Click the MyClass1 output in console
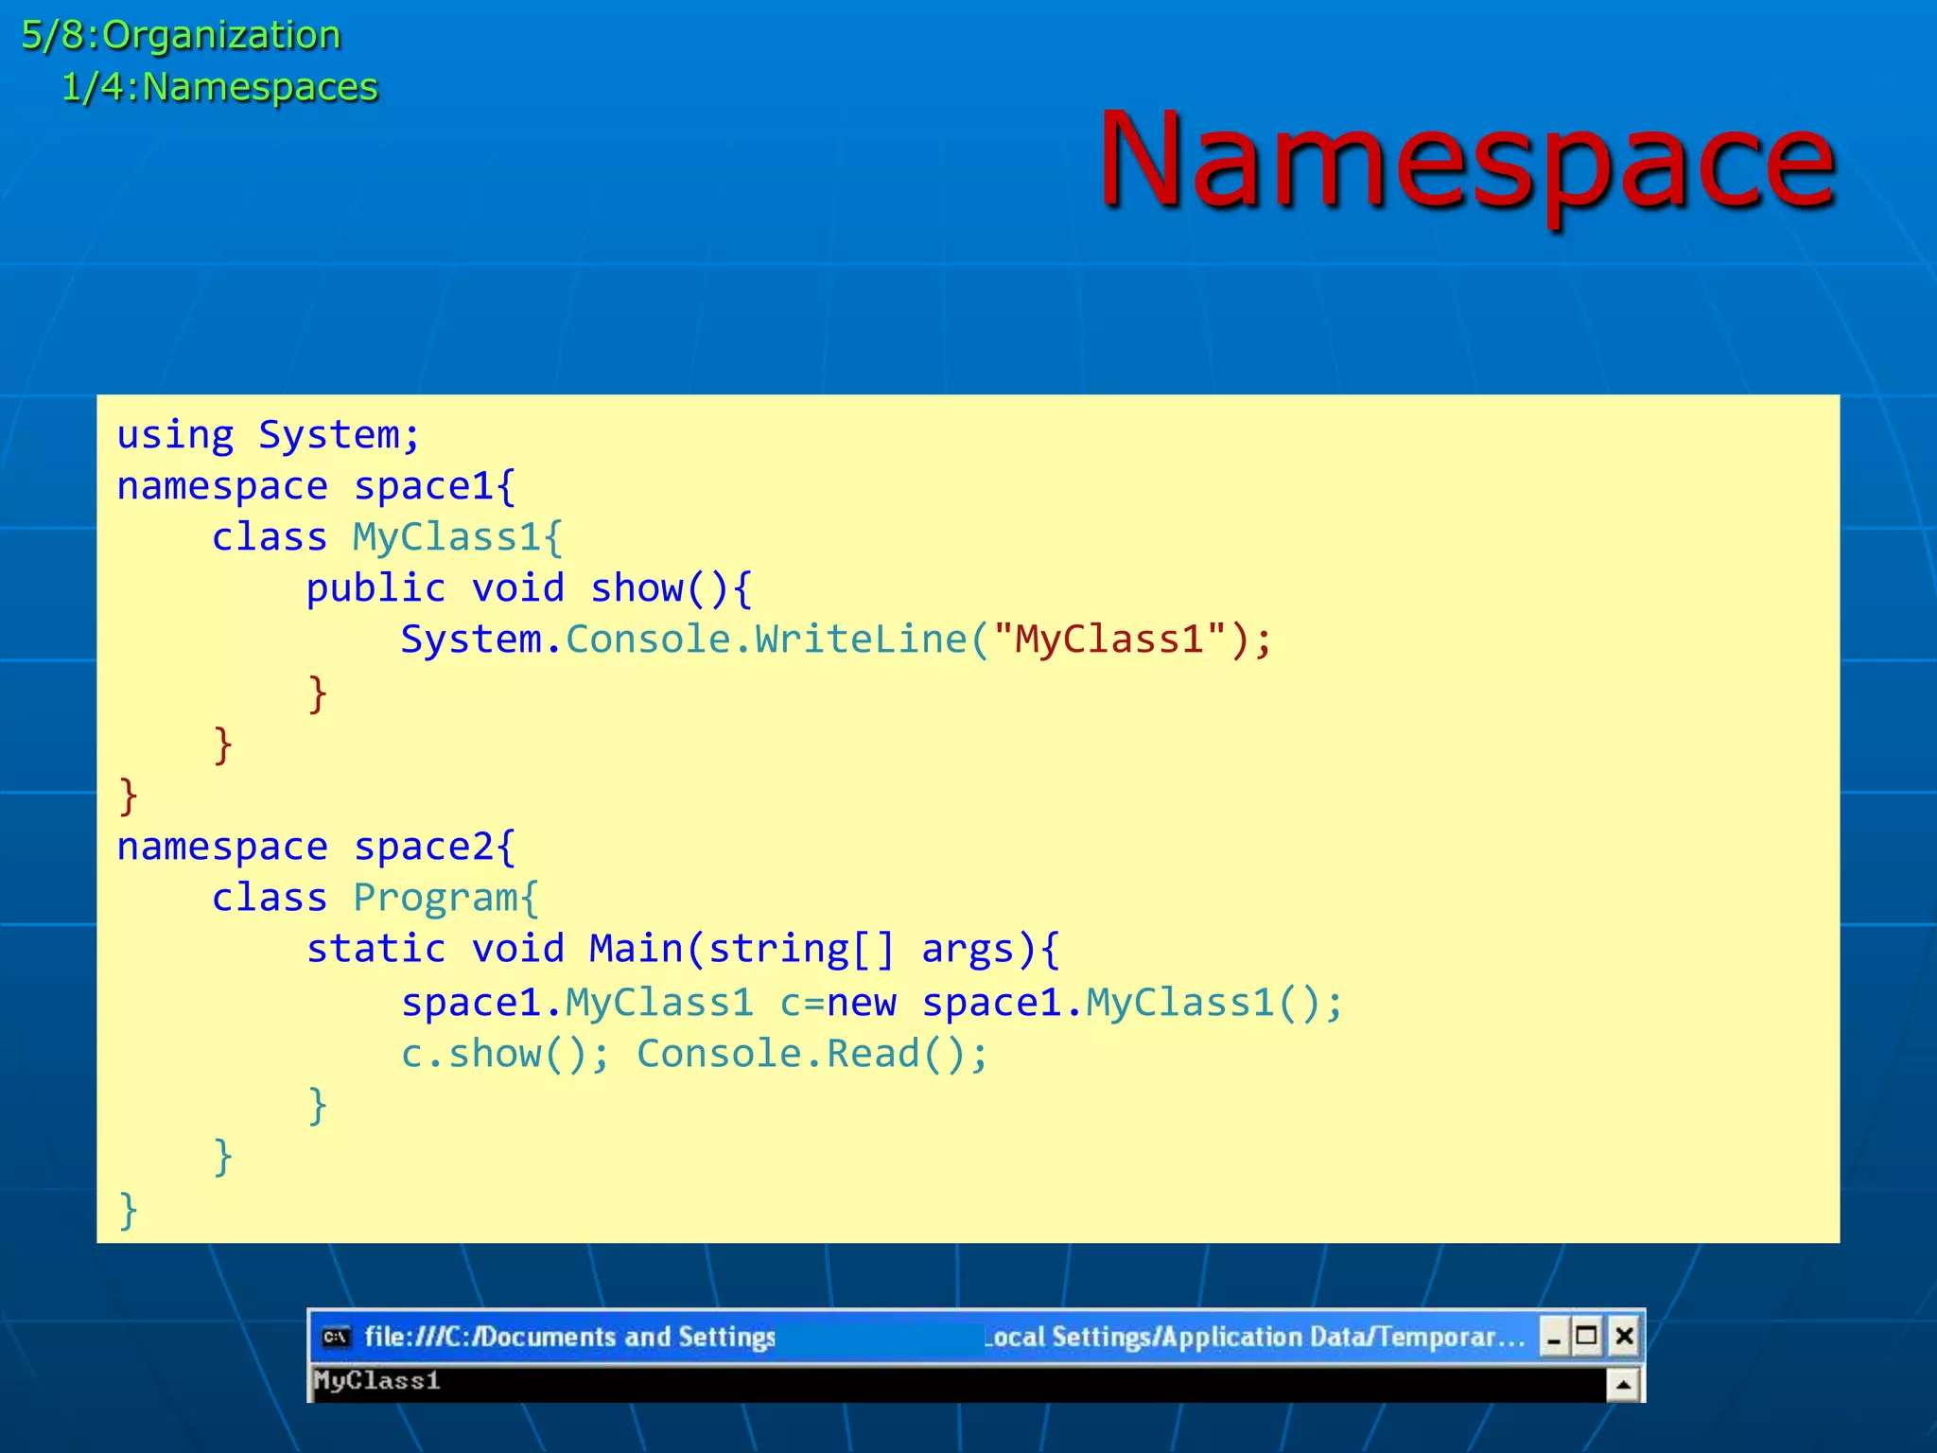Screen dimensions: 1937x1453 (x=377, y=1381)
